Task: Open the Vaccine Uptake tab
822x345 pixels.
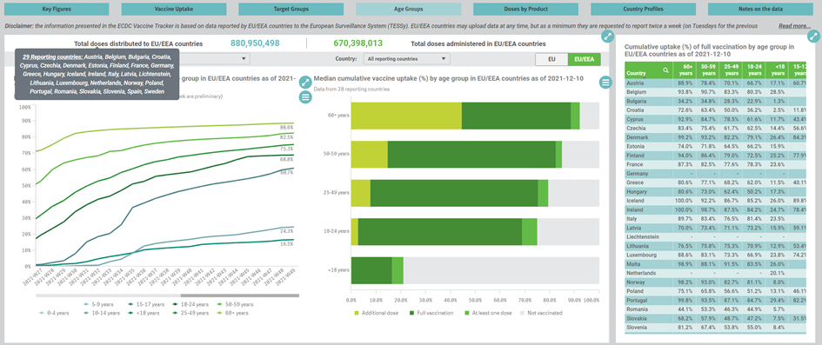Action: tap(180, 9)
